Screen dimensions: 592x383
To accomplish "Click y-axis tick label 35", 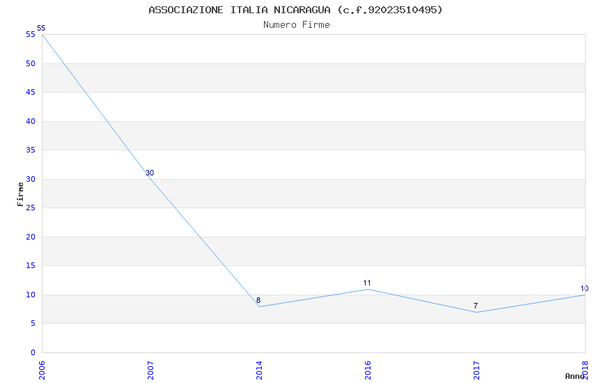I will [x=31, y=150].
